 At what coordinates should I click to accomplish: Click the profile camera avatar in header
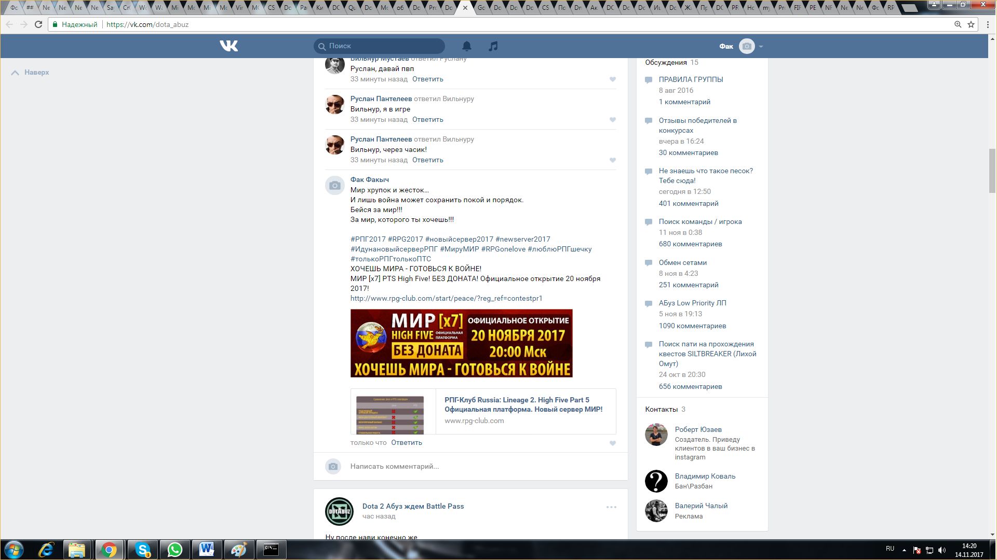[747, 46]
